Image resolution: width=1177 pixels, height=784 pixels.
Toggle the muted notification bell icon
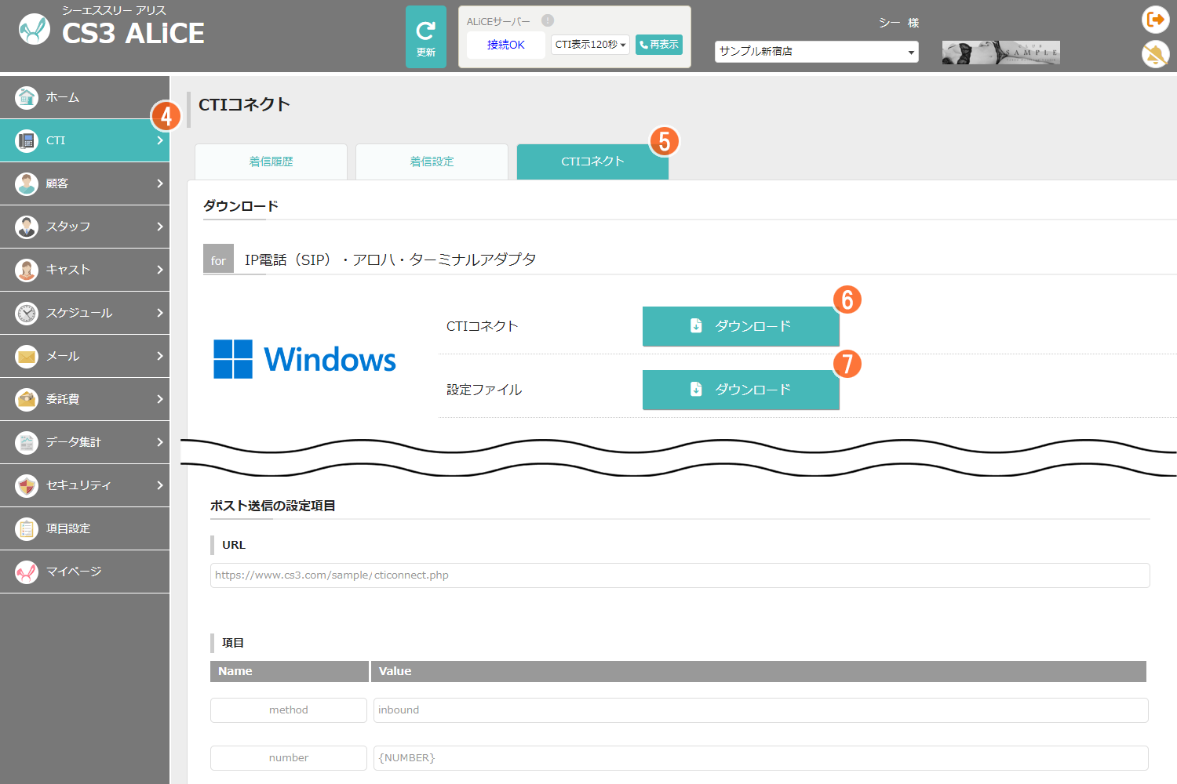pos(1155,54)
